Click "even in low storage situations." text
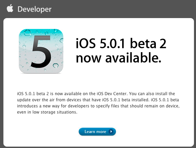Screen dimensions: 196x148 tap(47, 112)
